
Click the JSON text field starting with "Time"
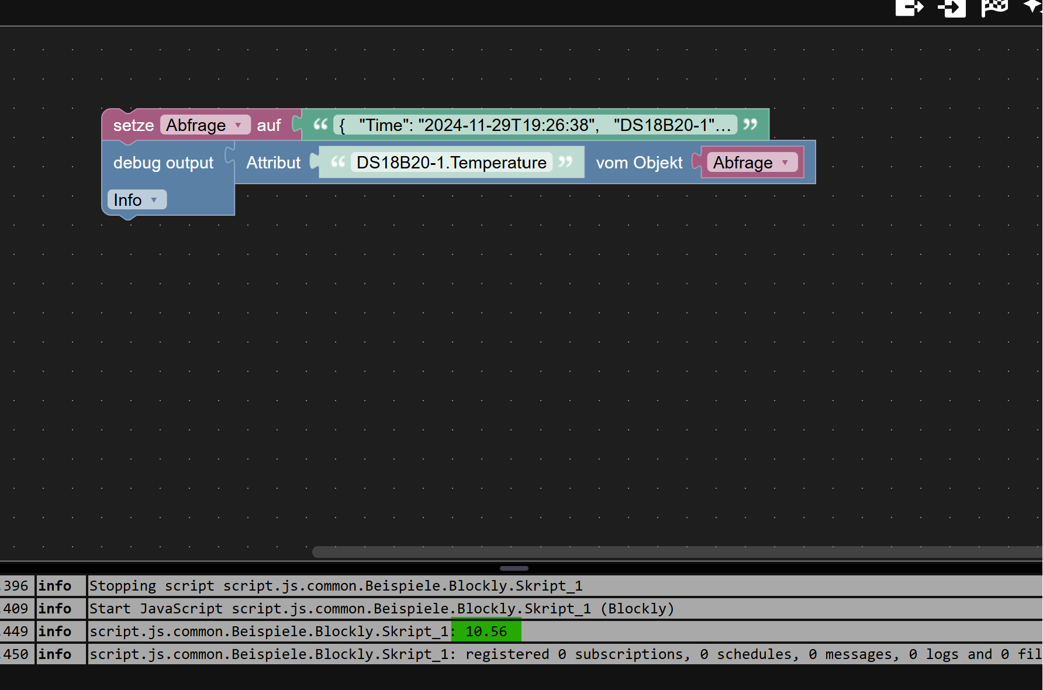click(535, 125)
